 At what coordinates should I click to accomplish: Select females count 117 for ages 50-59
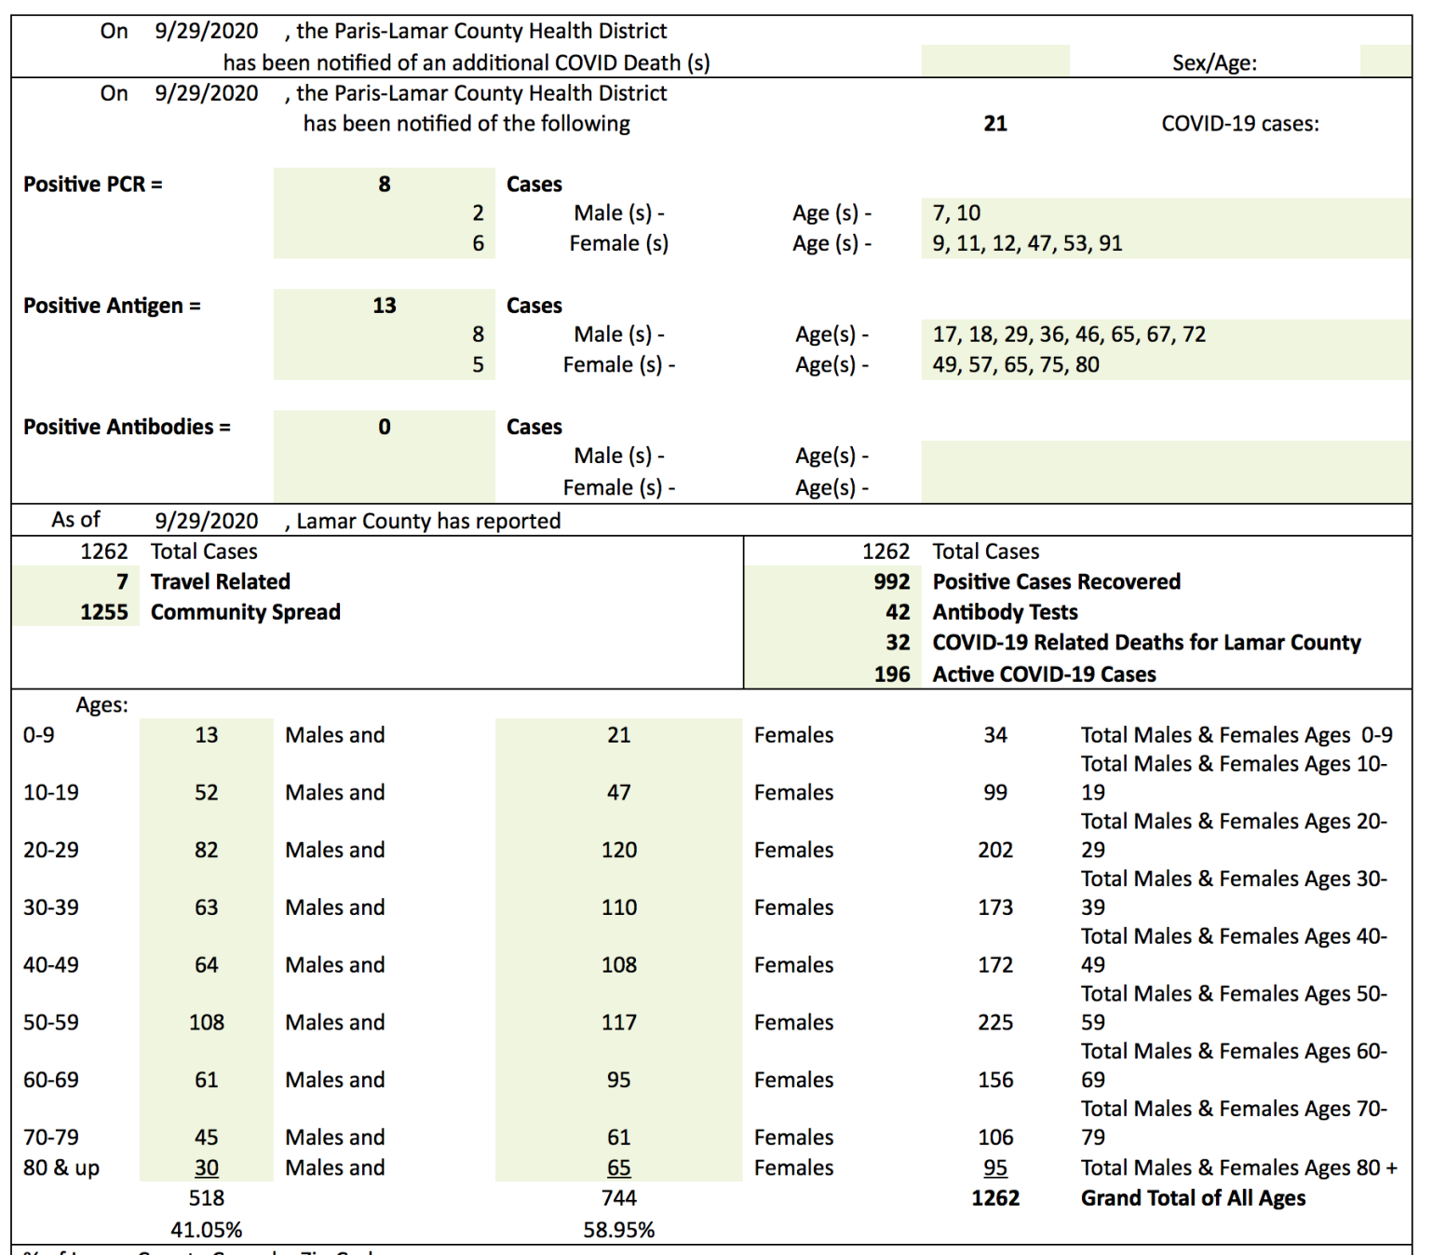click(x=619, y=1022)
